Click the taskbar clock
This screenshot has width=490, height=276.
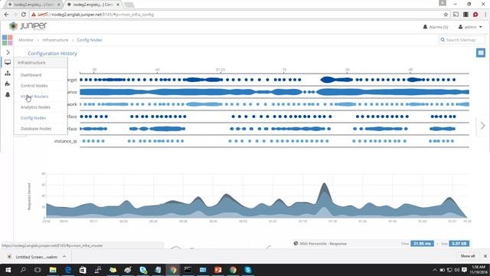(x=479, y=269)
